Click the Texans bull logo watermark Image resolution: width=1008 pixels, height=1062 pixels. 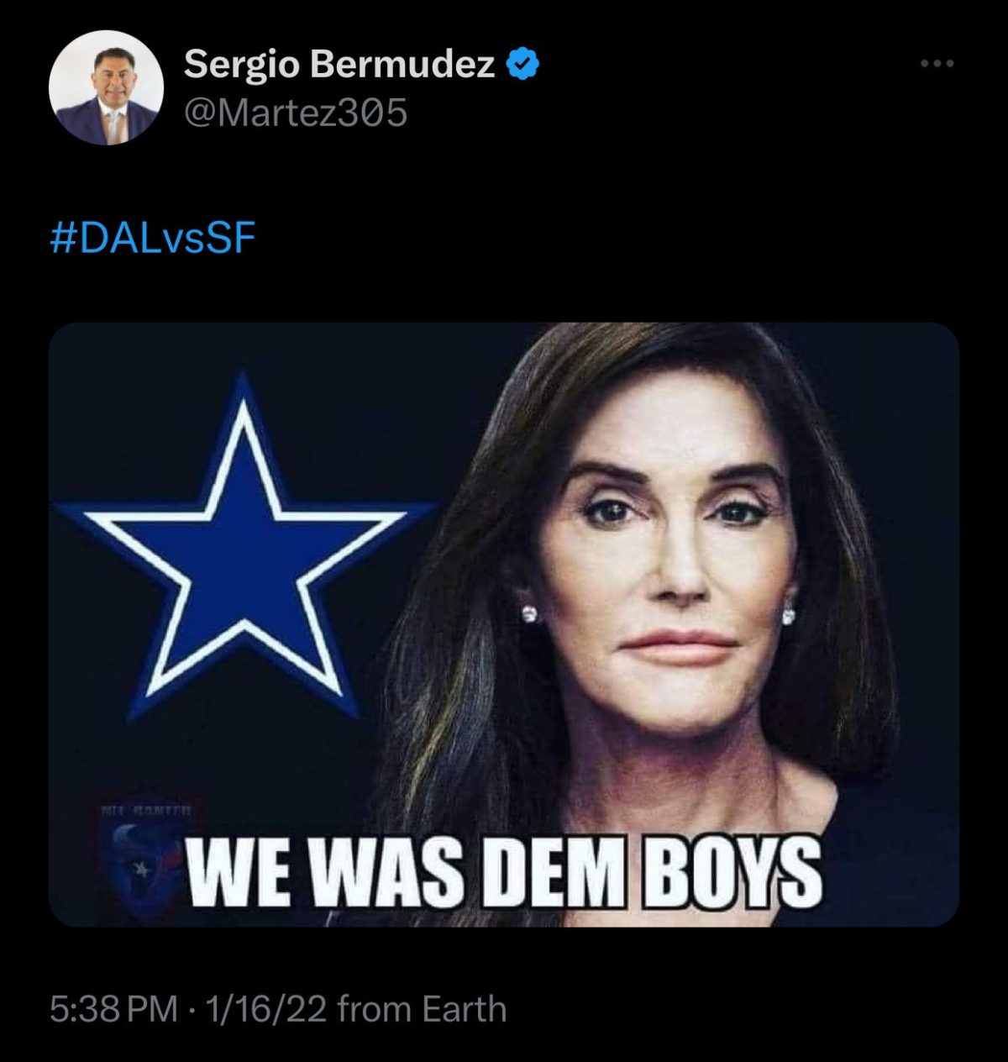(x=133, y=861)
